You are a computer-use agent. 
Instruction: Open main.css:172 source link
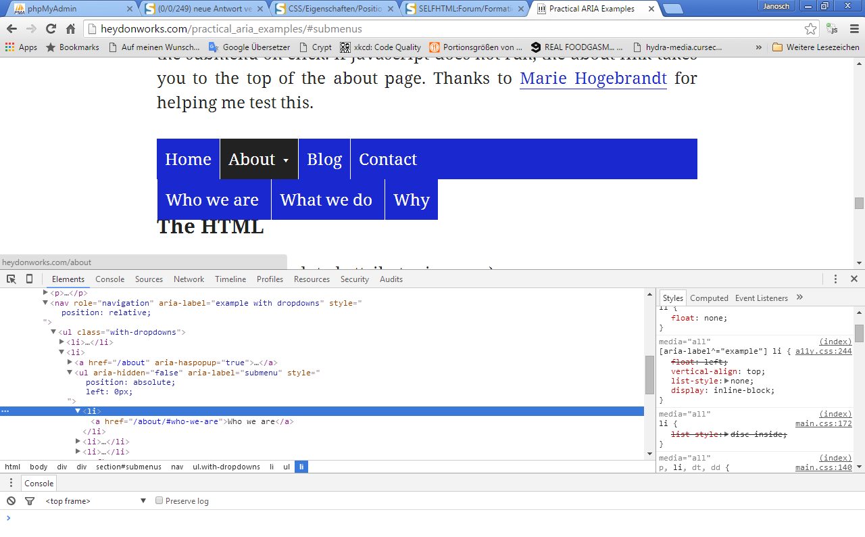[823, 423]
